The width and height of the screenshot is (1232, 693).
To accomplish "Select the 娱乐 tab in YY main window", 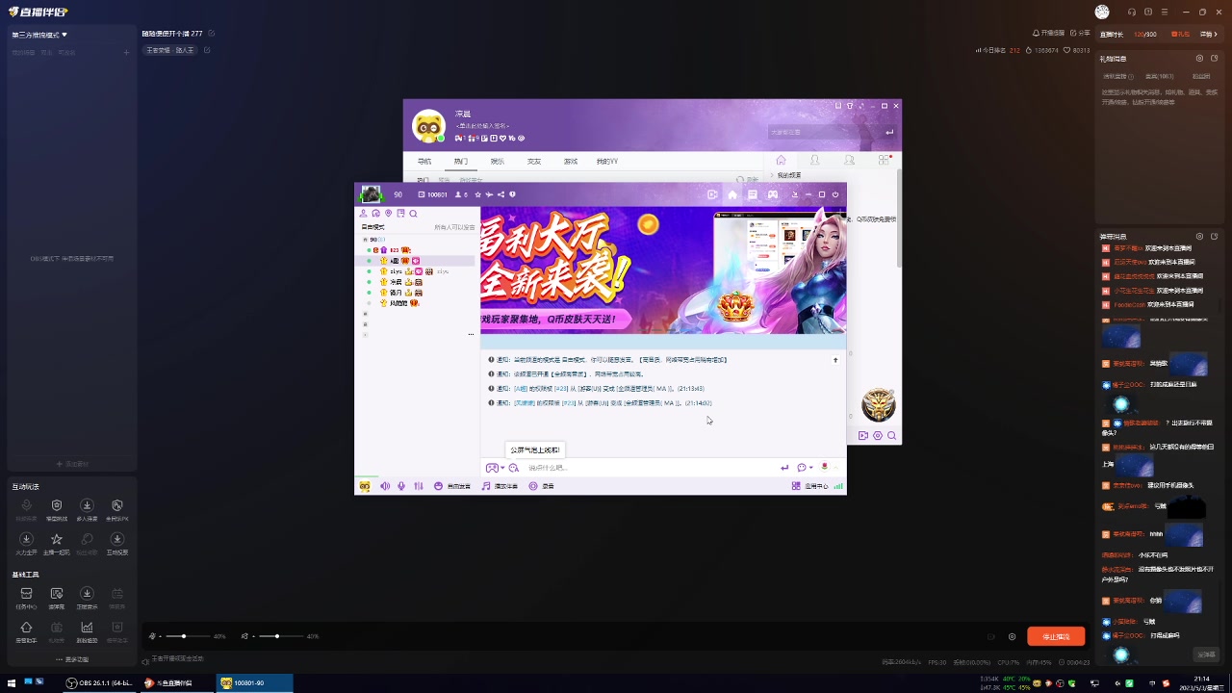I will (x=498, y=162).
